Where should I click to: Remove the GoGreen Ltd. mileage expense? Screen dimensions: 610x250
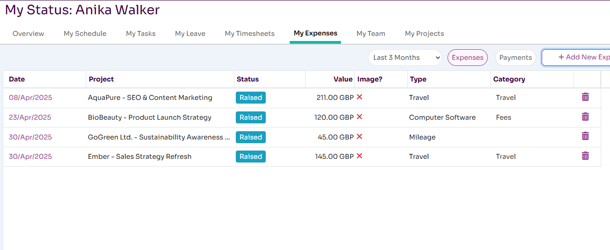tap(585, 136)
